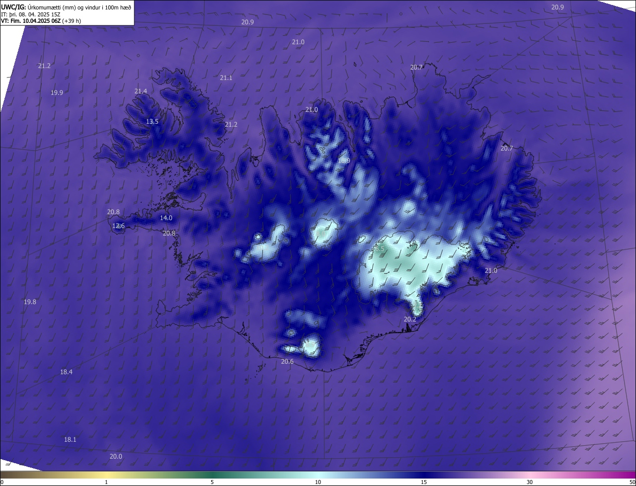The image size is (636, 486).
Task: Select the 'VT: Fim. 10.04.2025 06Z (+39 h)' line
Action: pos(41,21)
